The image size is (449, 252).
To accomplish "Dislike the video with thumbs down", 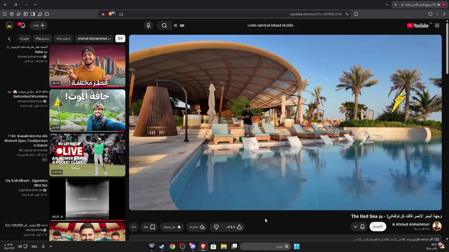I will (x=216, y=227).
